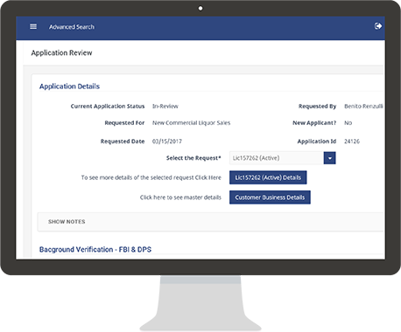Click the Application Review page title
Image resolution: width=401 pixels, height=332 pixels.
pos(61,52)
